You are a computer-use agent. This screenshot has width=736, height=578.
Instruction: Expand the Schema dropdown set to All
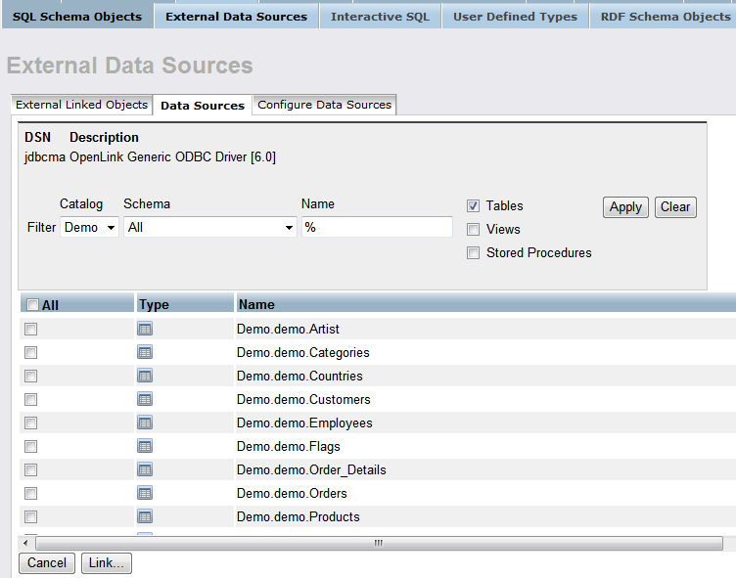tap(210, 227)
